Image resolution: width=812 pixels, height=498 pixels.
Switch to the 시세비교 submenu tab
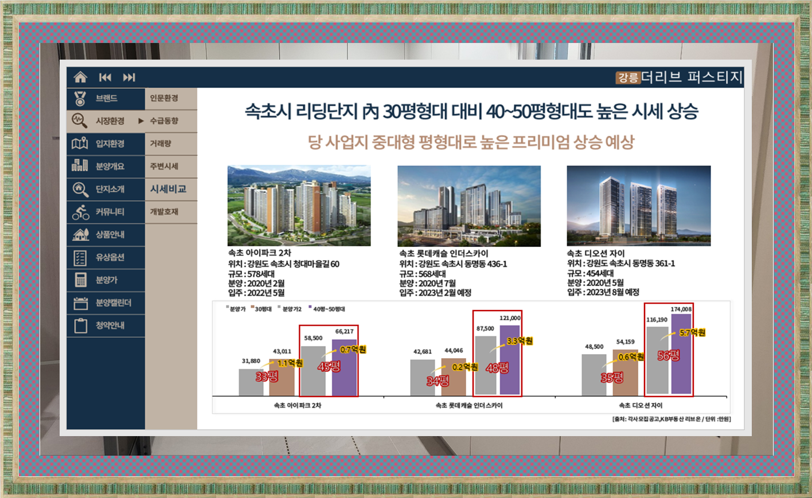(171, 189)
